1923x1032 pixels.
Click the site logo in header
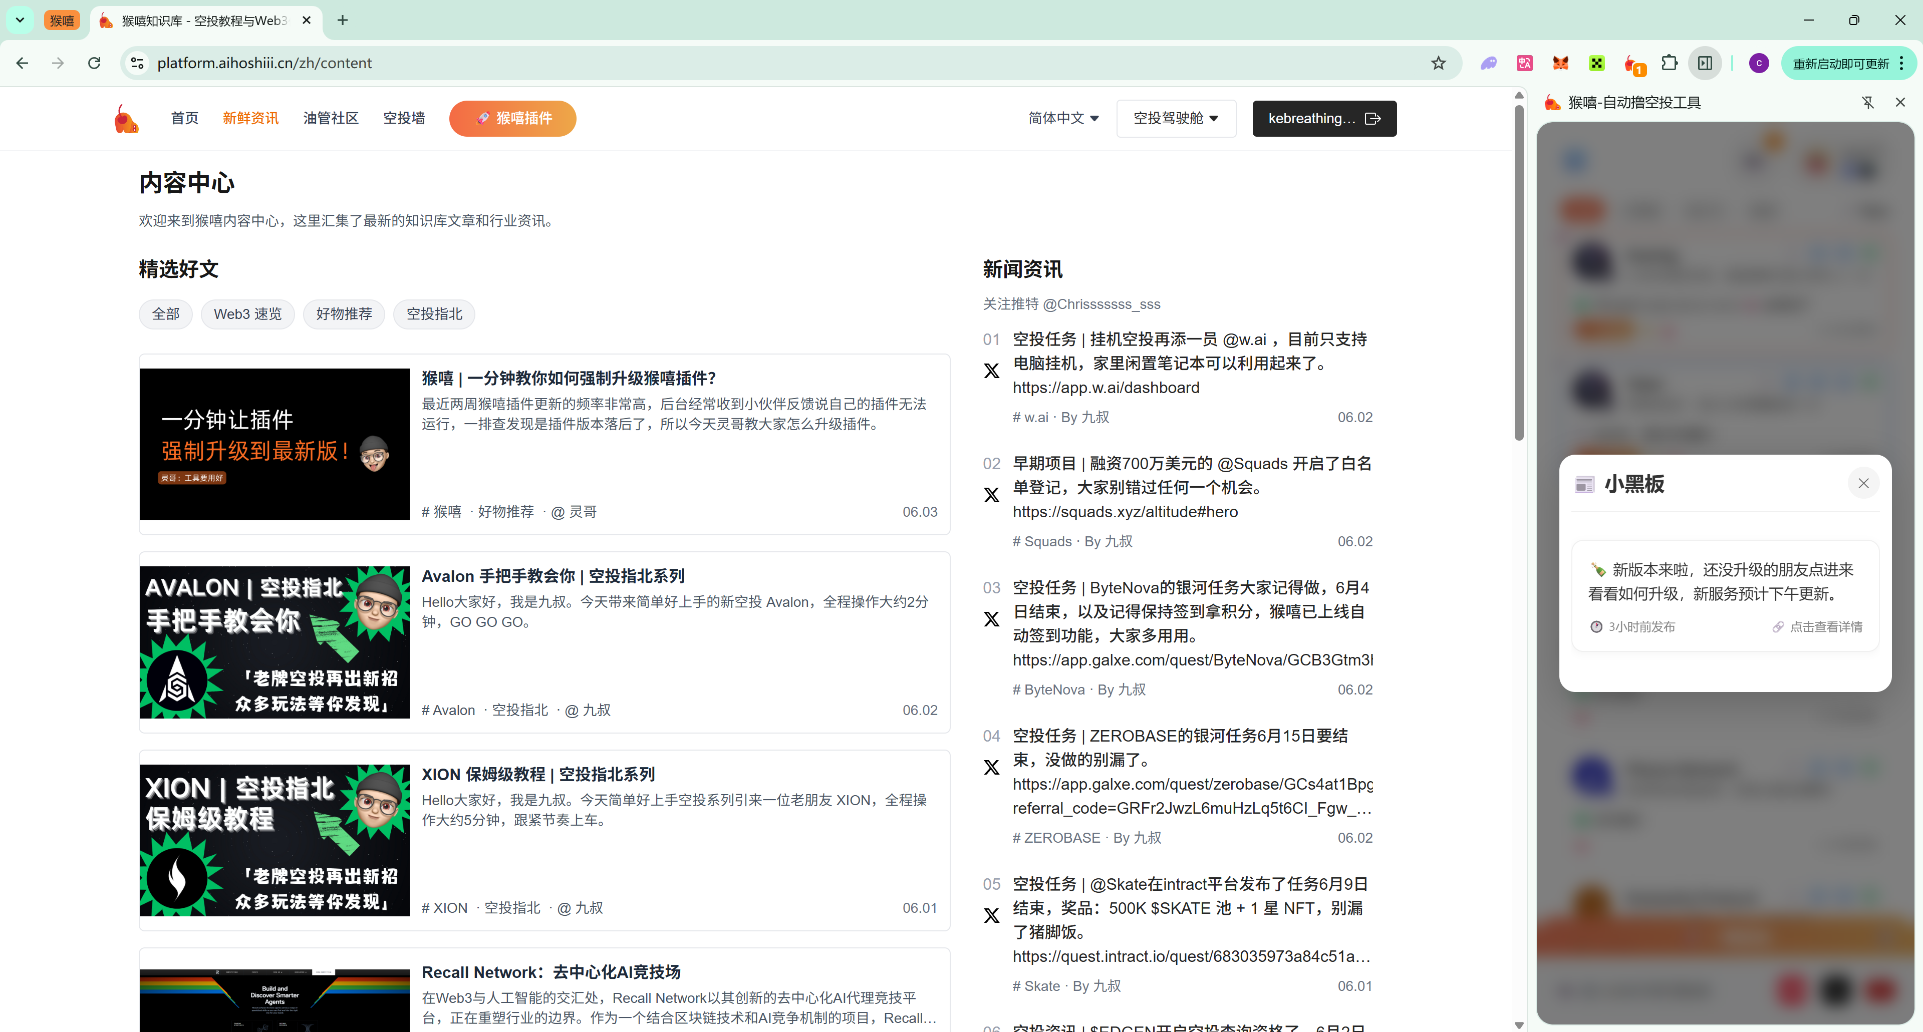(126, 119)
